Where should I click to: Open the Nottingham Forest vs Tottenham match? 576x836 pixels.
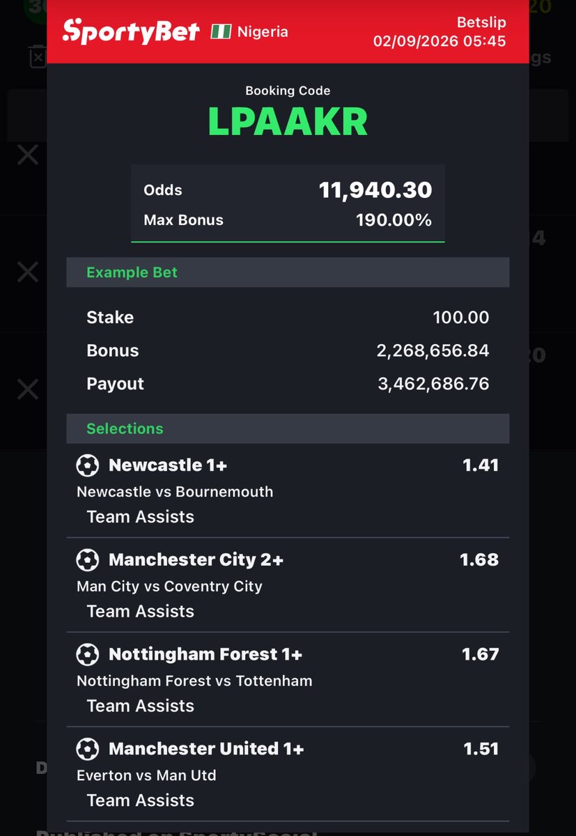194,681
